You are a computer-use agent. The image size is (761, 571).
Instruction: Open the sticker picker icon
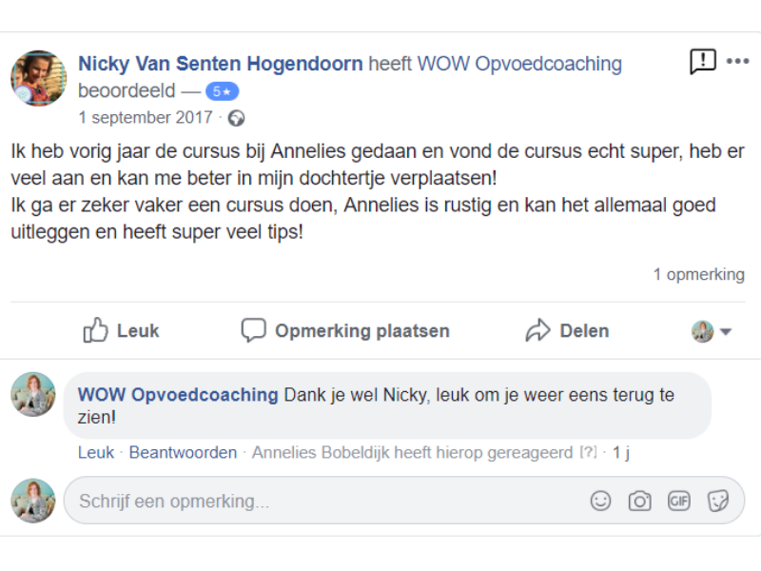tap(718, 501)
